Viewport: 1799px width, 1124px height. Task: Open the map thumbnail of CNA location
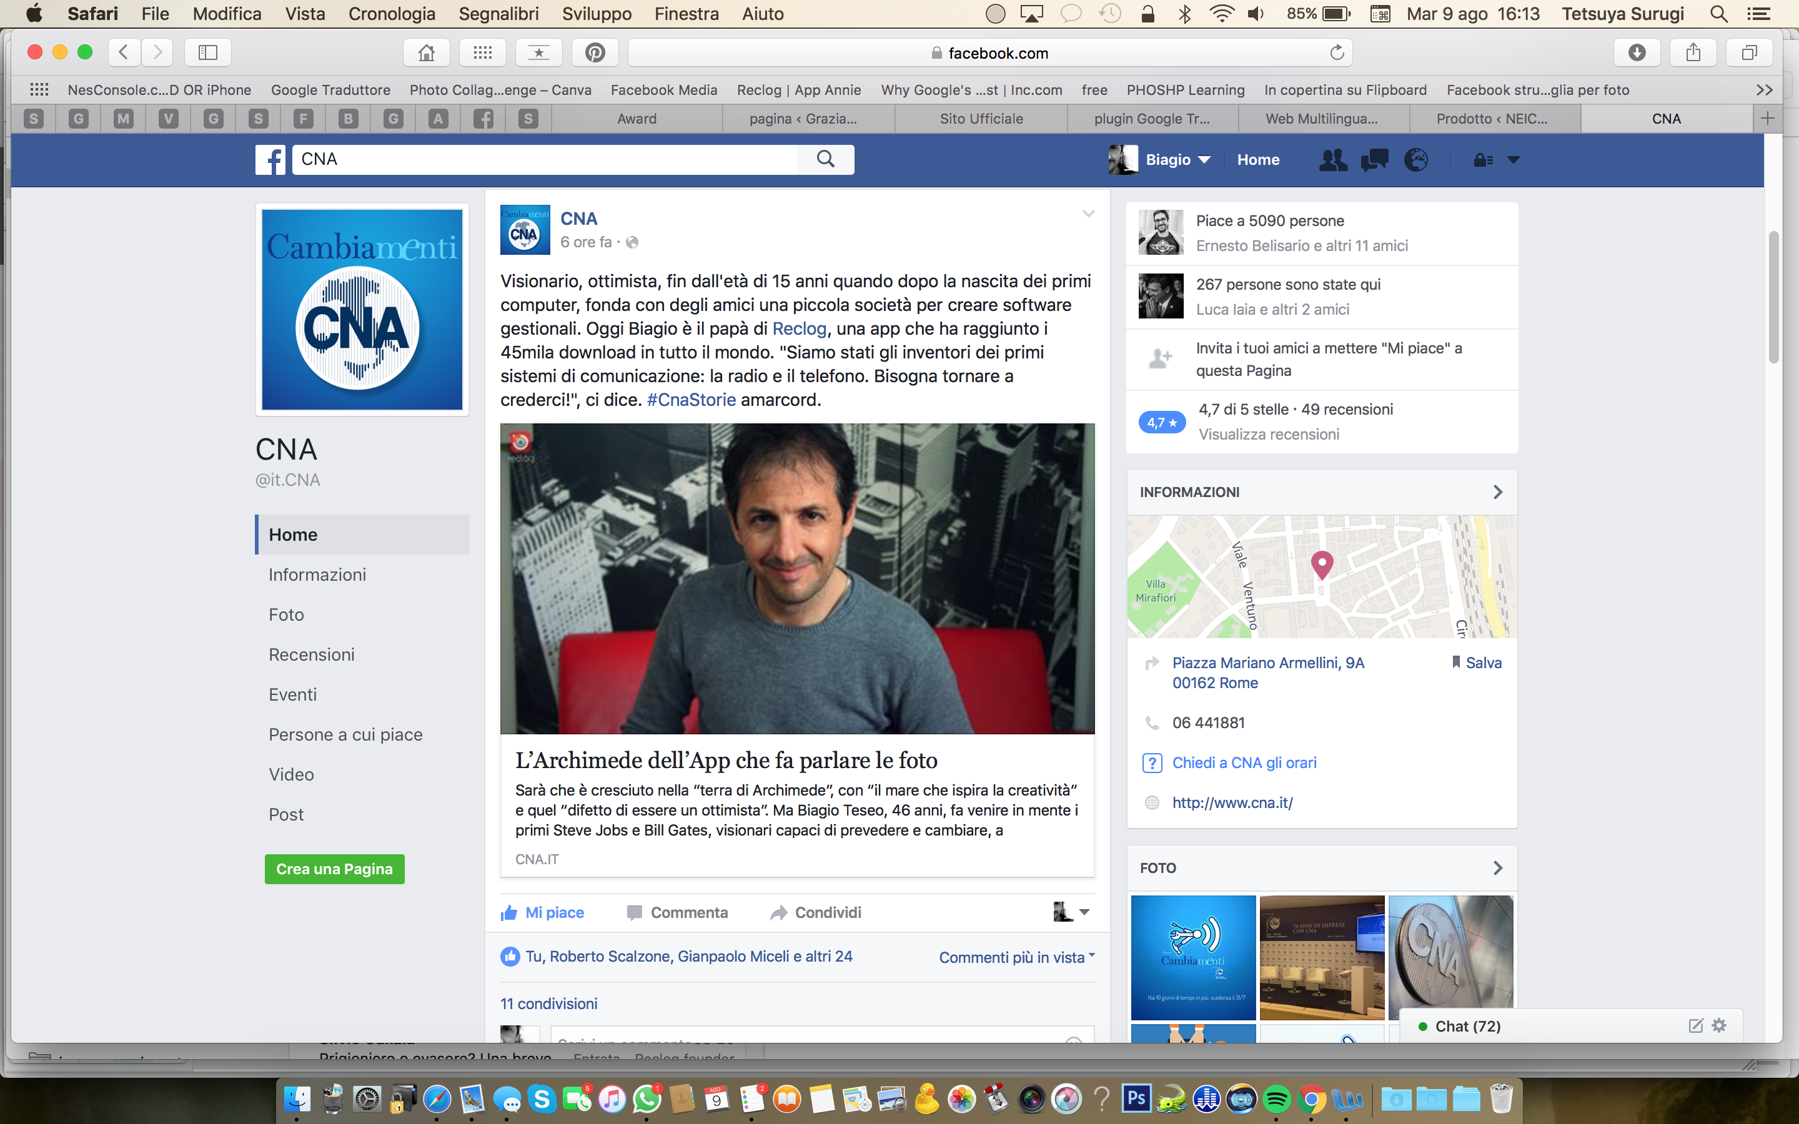click(1322, 577)
